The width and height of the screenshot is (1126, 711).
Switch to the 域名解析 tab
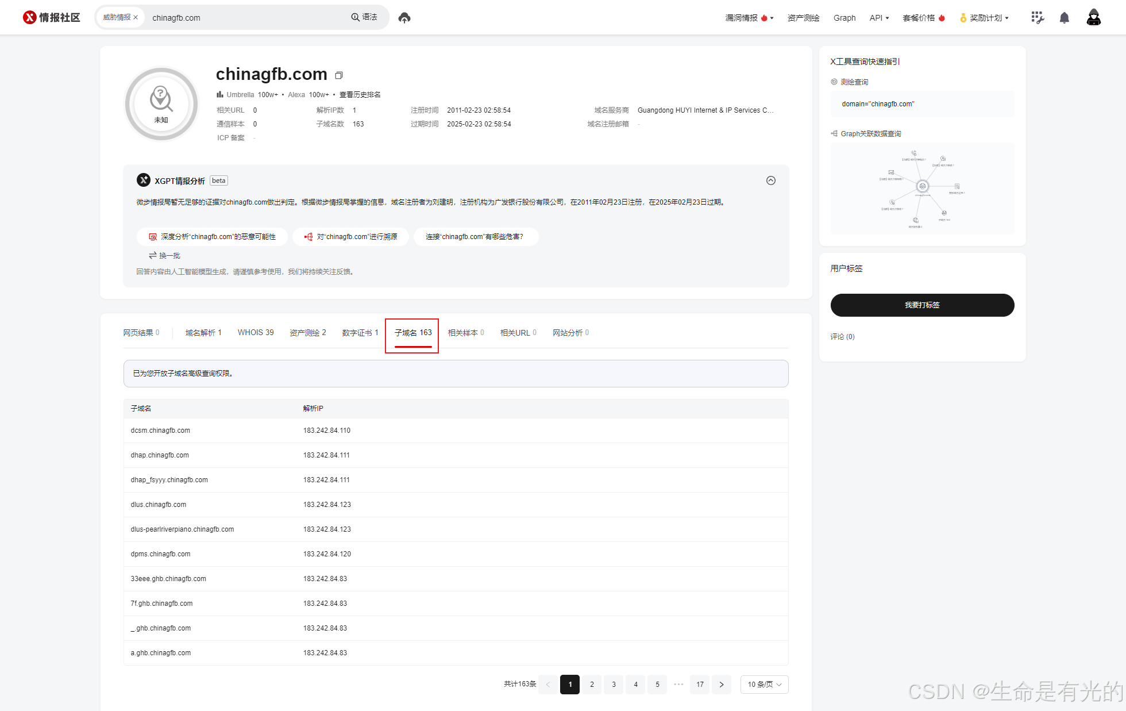point(203,332)
